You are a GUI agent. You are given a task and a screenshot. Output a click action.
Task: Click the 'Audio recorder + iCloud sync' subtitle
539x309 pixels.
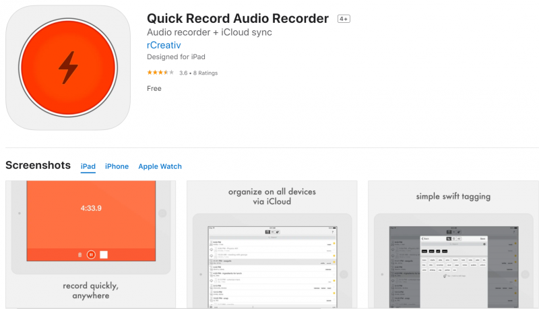point(210,32)
